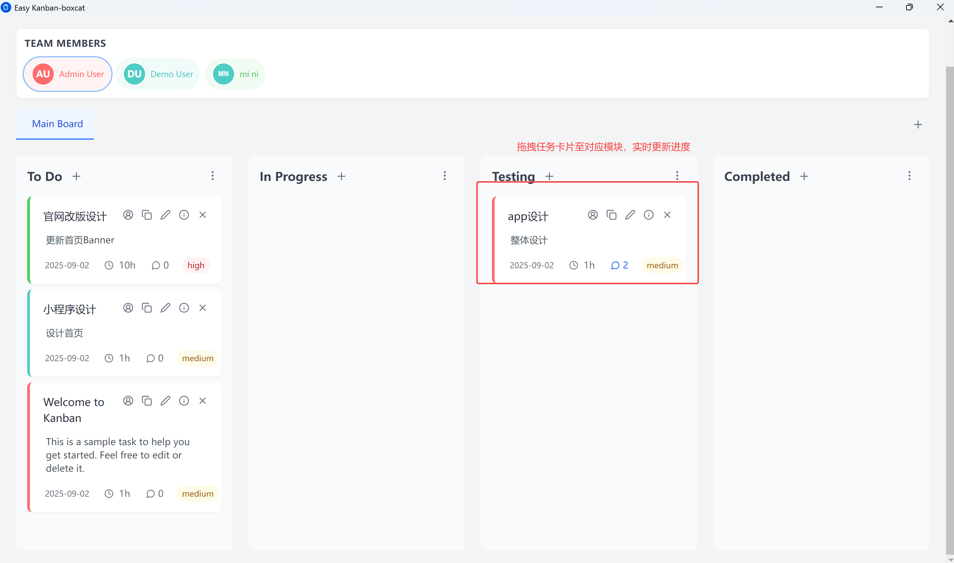Screen dimensions: 954x563
Task: Delete the 官网改版设计 task card
Action: pyautogui.click(x=203, y=215)
